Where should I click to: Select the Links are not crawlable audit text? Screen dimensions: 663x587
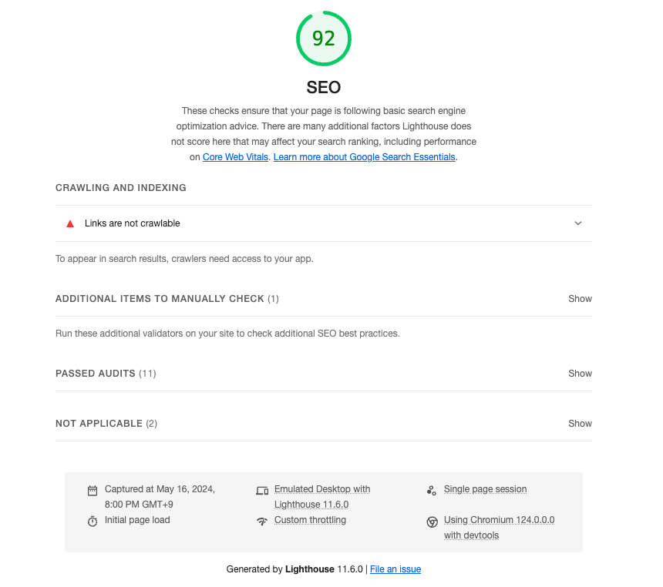pos(133,223)
